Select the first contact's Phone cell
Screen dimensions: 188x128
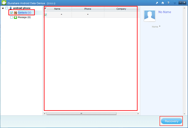[x=88, y=15]
